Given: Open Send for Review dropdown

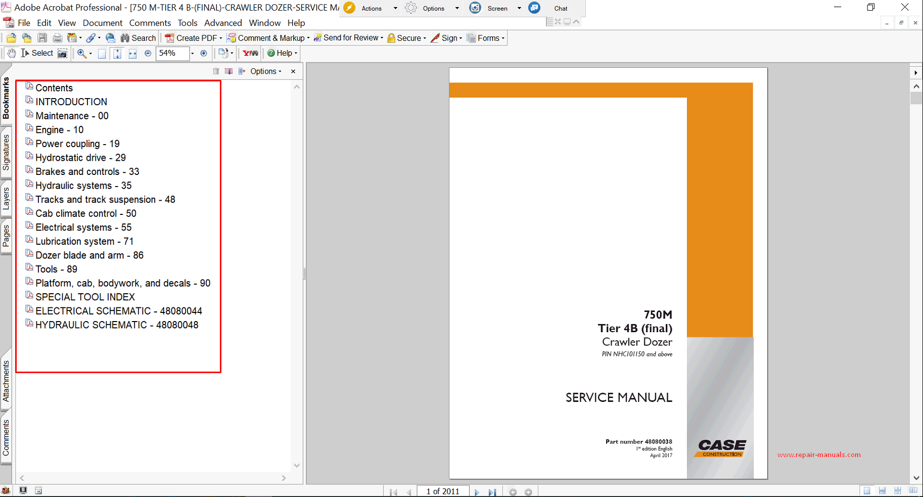Looking at the screenshot, I should [348, 38].
